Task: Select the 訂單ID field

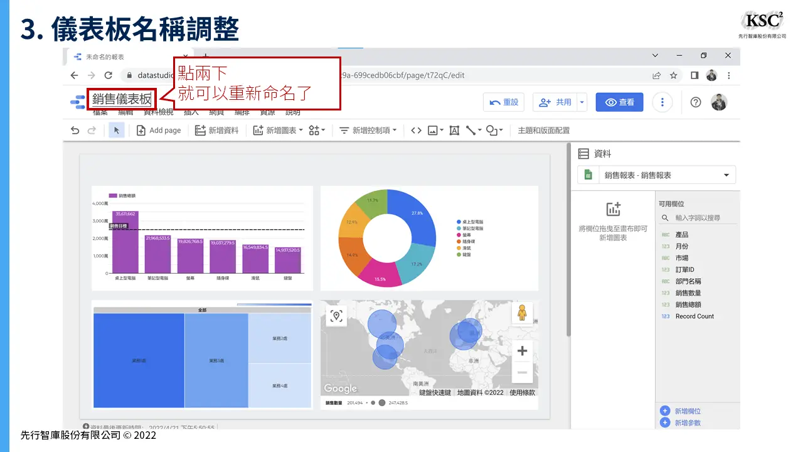Action: pyautogui.click(x=684, y=270)
